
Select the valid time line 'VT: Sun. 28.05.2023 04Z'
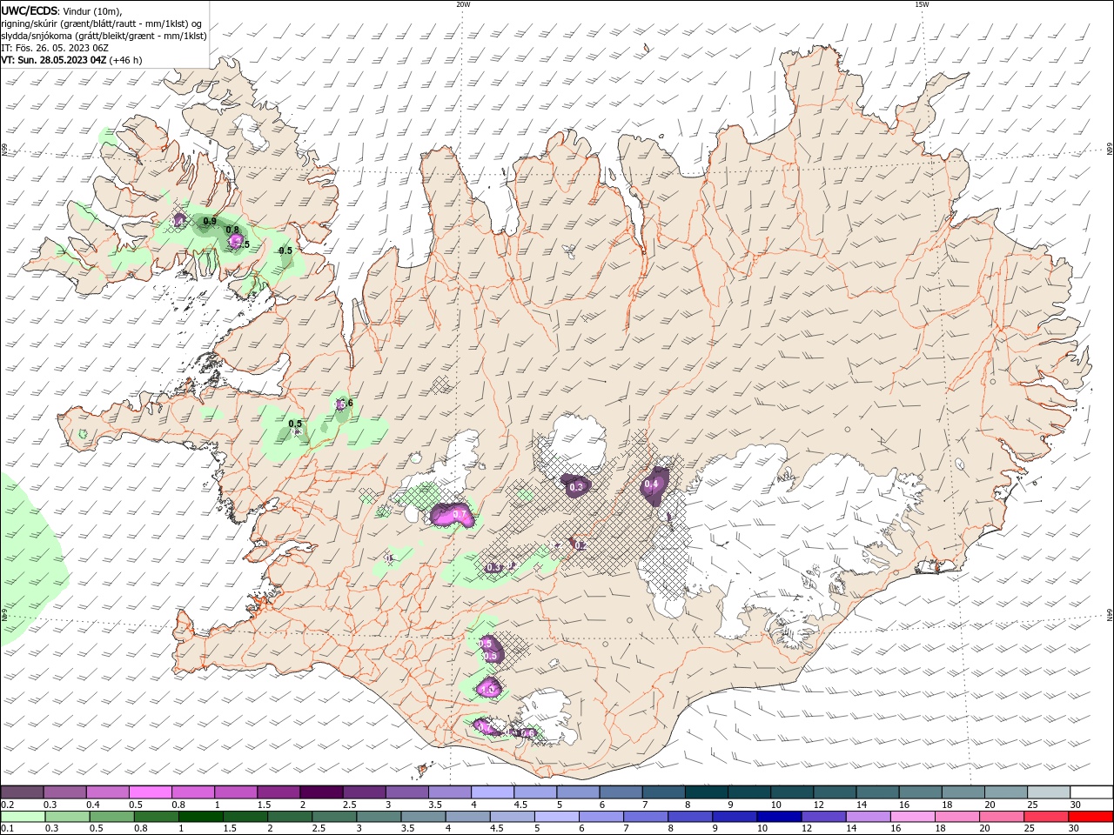(x=54, y=60)
